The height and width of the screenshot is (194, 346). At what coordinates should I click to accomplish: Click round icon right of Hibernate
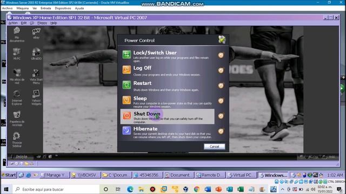pos(221,131)
